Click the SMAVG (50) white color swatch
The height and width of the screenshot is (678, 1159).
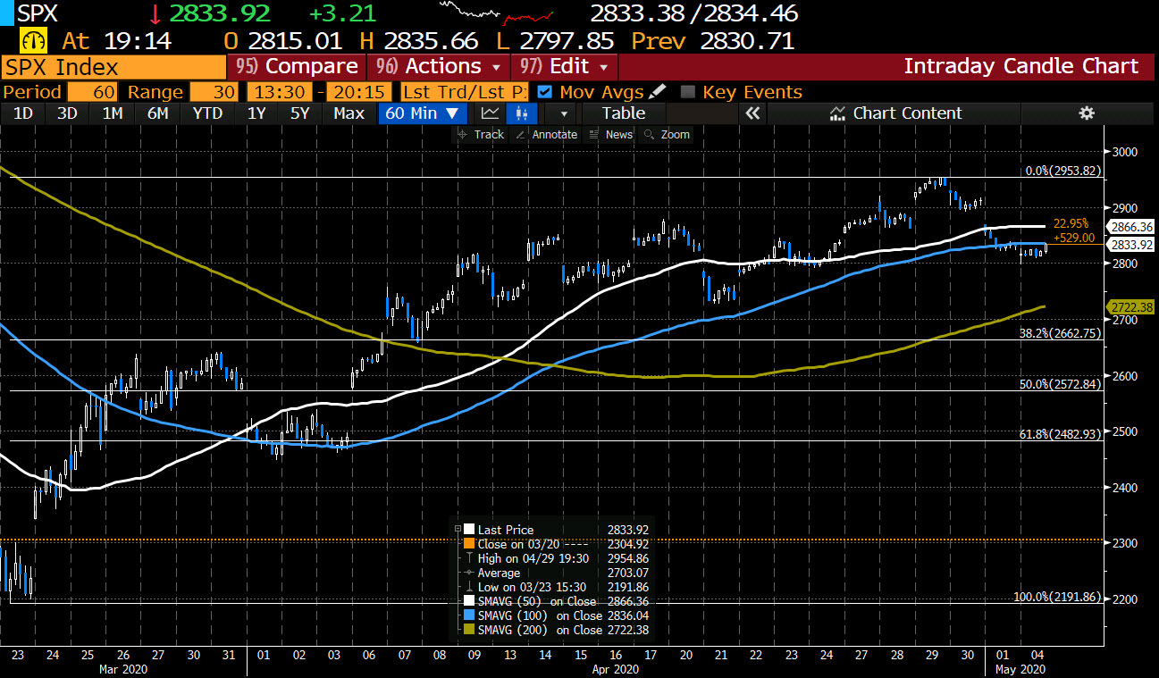pyautogui.click(x=469, y=601)
